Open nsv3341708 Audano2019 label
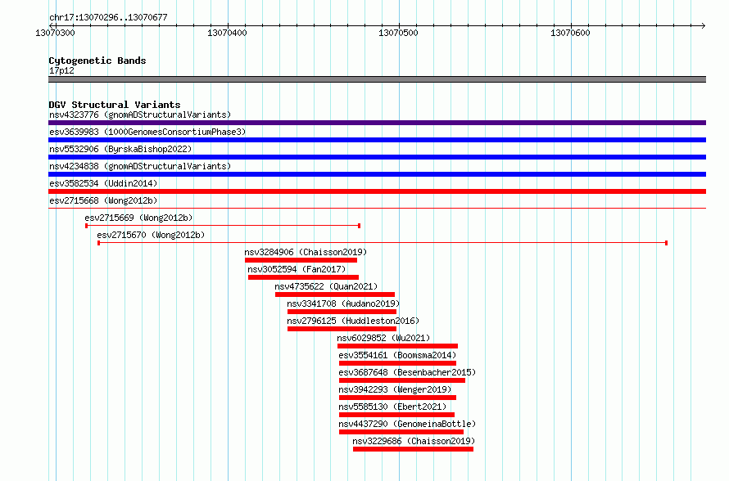 coord(343,303)
